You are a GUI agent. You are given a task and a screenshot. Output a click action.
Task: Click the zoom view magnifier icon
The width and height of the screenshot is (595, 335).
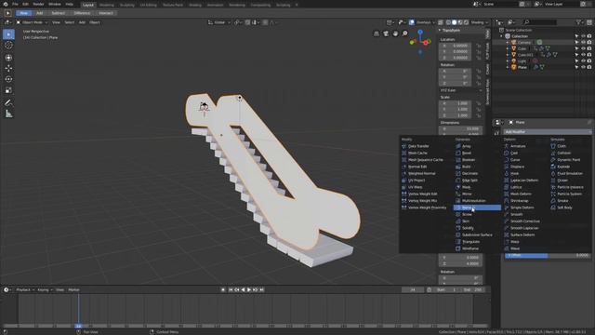(x=405, y=33)
